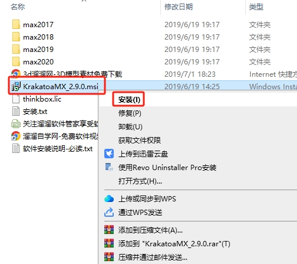Click the WPS send share icon

(x=109, y=212)
